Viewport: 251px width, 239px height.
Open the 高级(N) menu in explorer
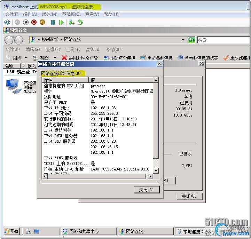click(x=93, y=49)
